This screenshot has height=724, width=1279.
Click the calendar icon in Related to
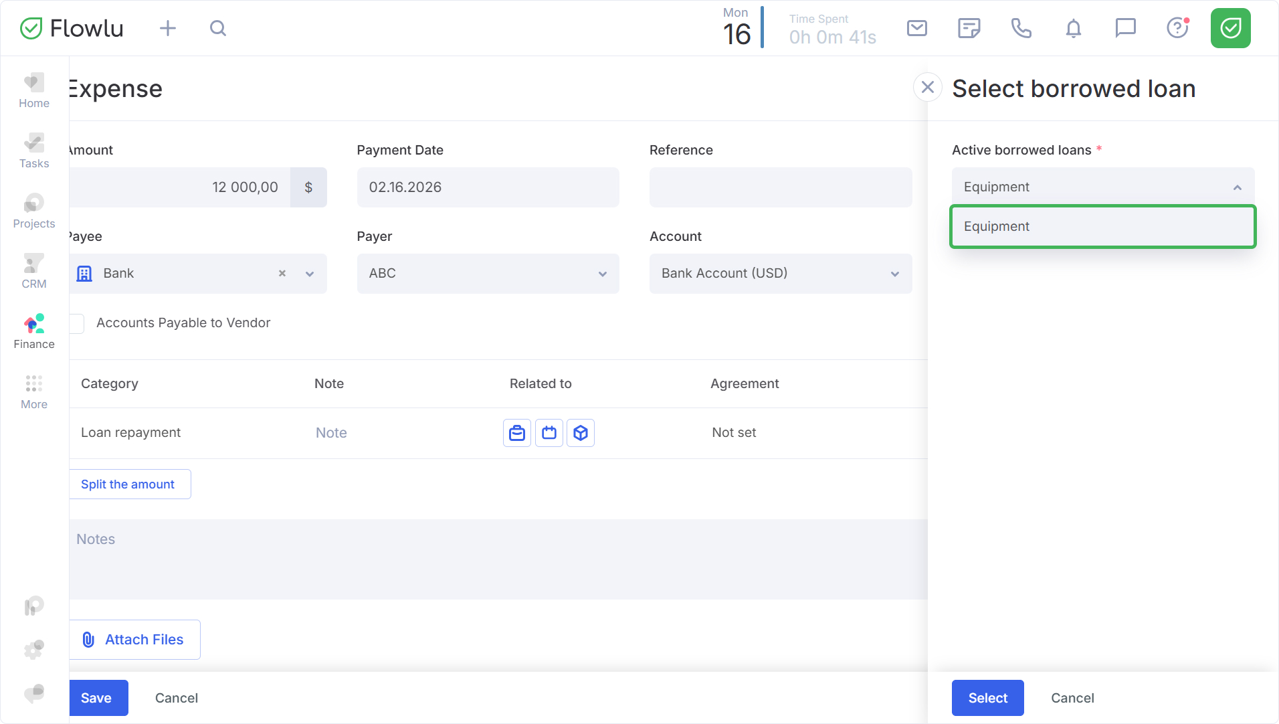tap(549, 433)
